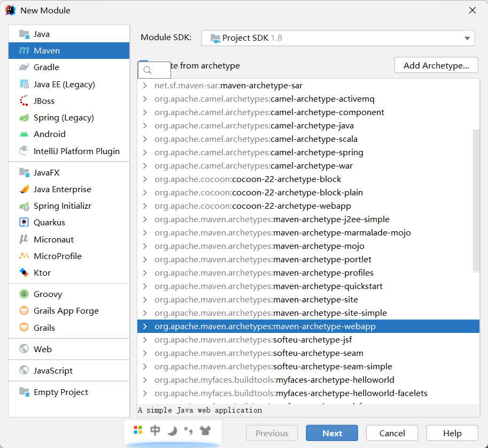Click the Add Archetype... button

click(x=436, y=65)
